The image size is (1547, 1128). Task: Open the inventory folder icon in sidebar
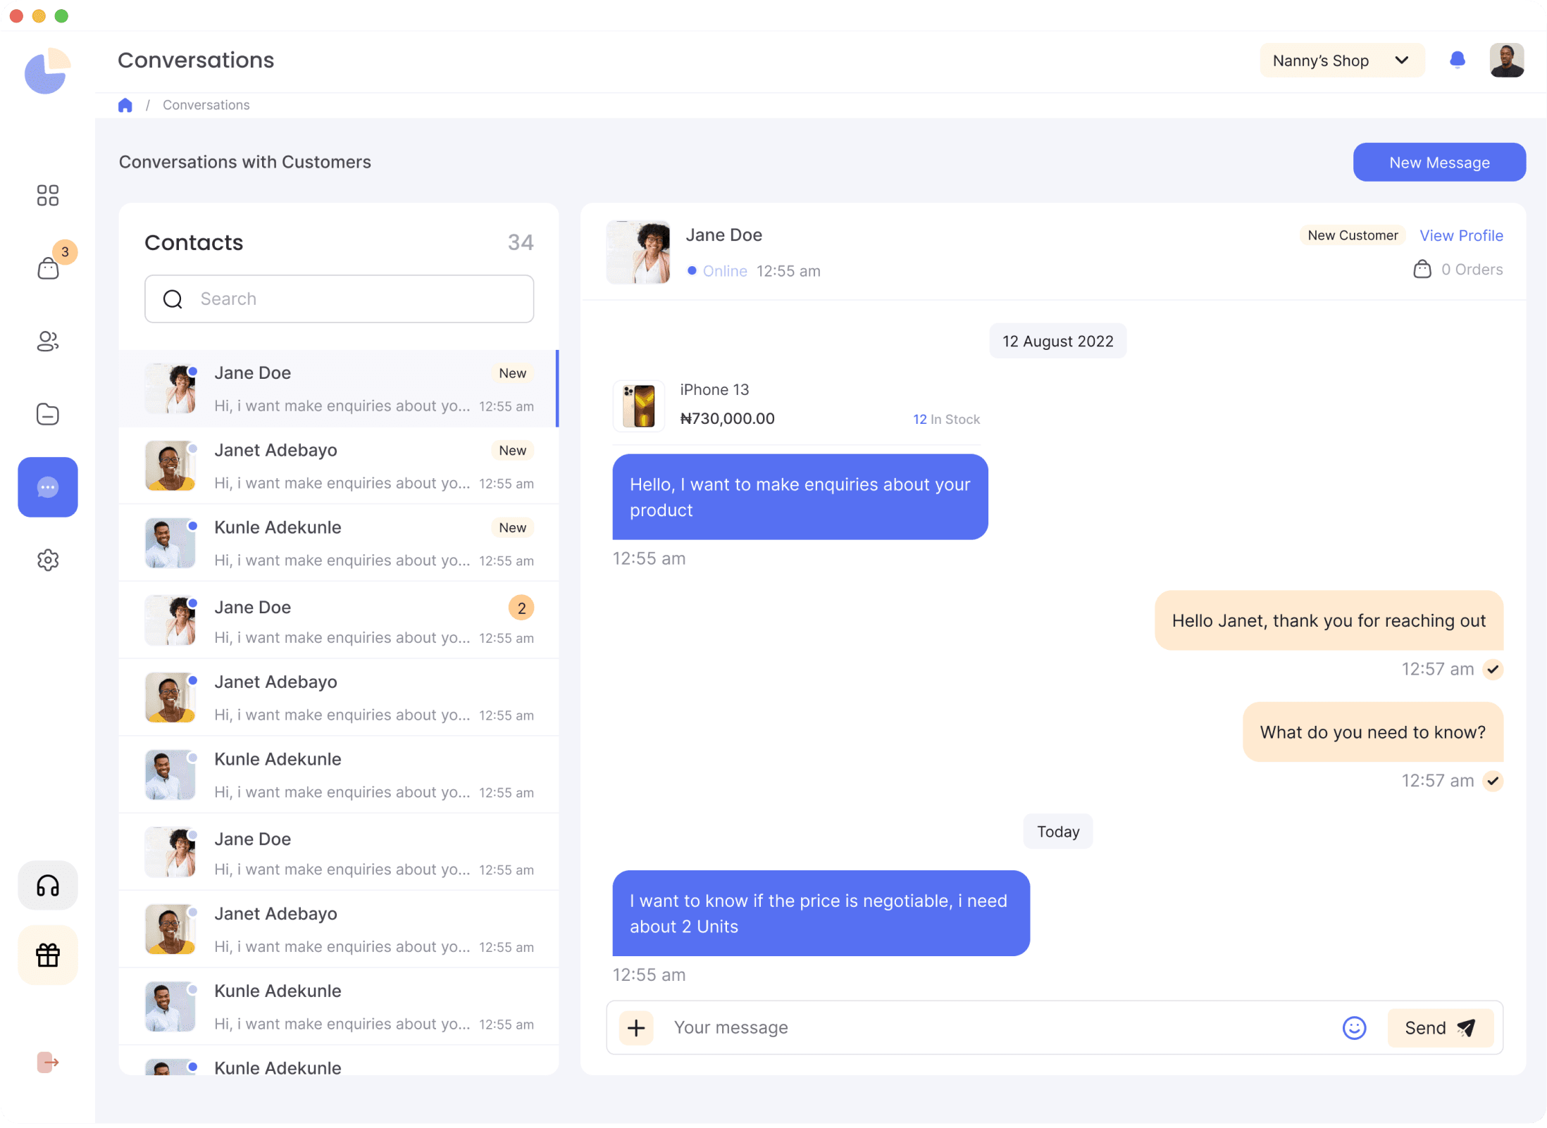pos(48,414)
